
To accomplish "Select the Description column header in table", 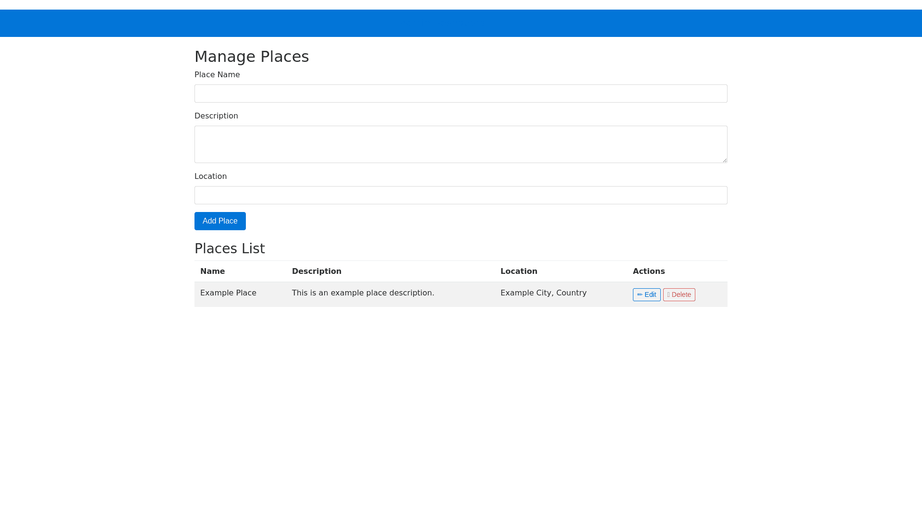I will click(x=316, y=271).
